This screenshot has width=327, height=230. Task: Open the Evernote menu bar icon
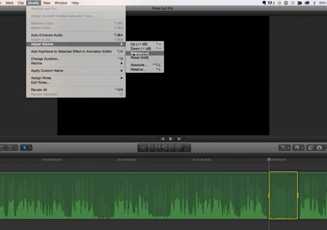264,3
